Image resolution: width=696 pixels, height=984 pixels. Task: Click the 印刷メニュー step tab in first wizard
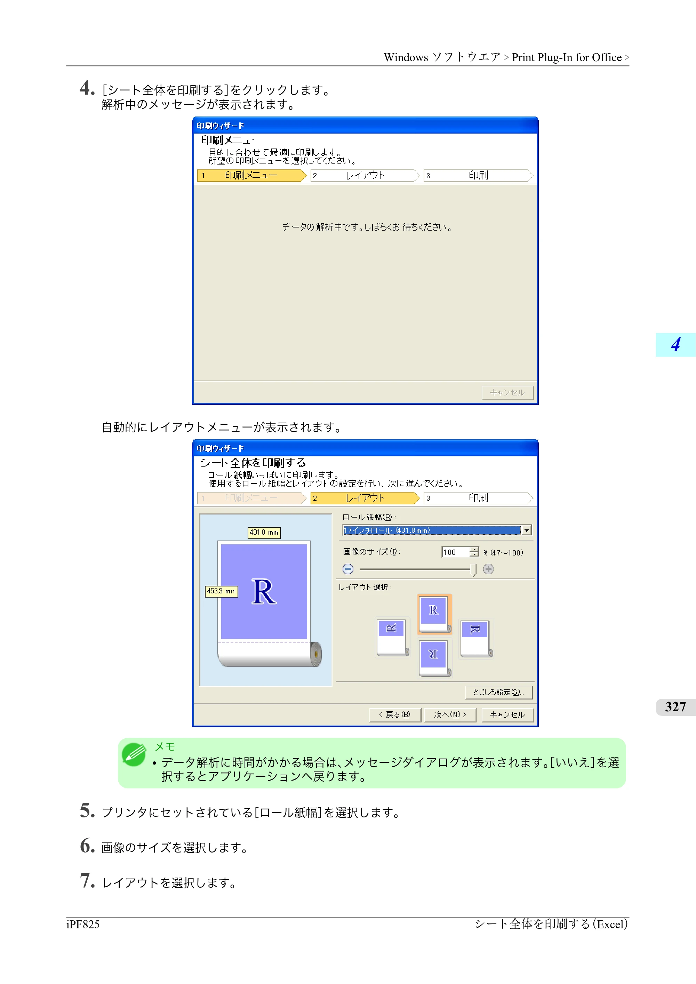click(x=252, y=175)
